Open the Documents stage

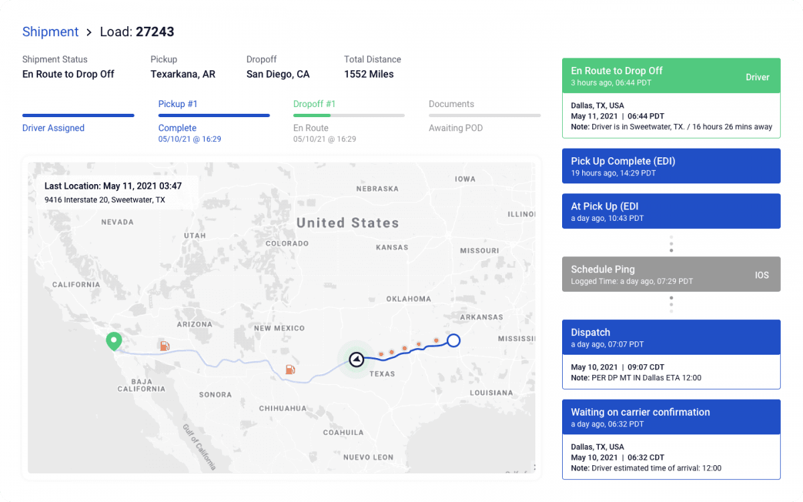point(451,104)
